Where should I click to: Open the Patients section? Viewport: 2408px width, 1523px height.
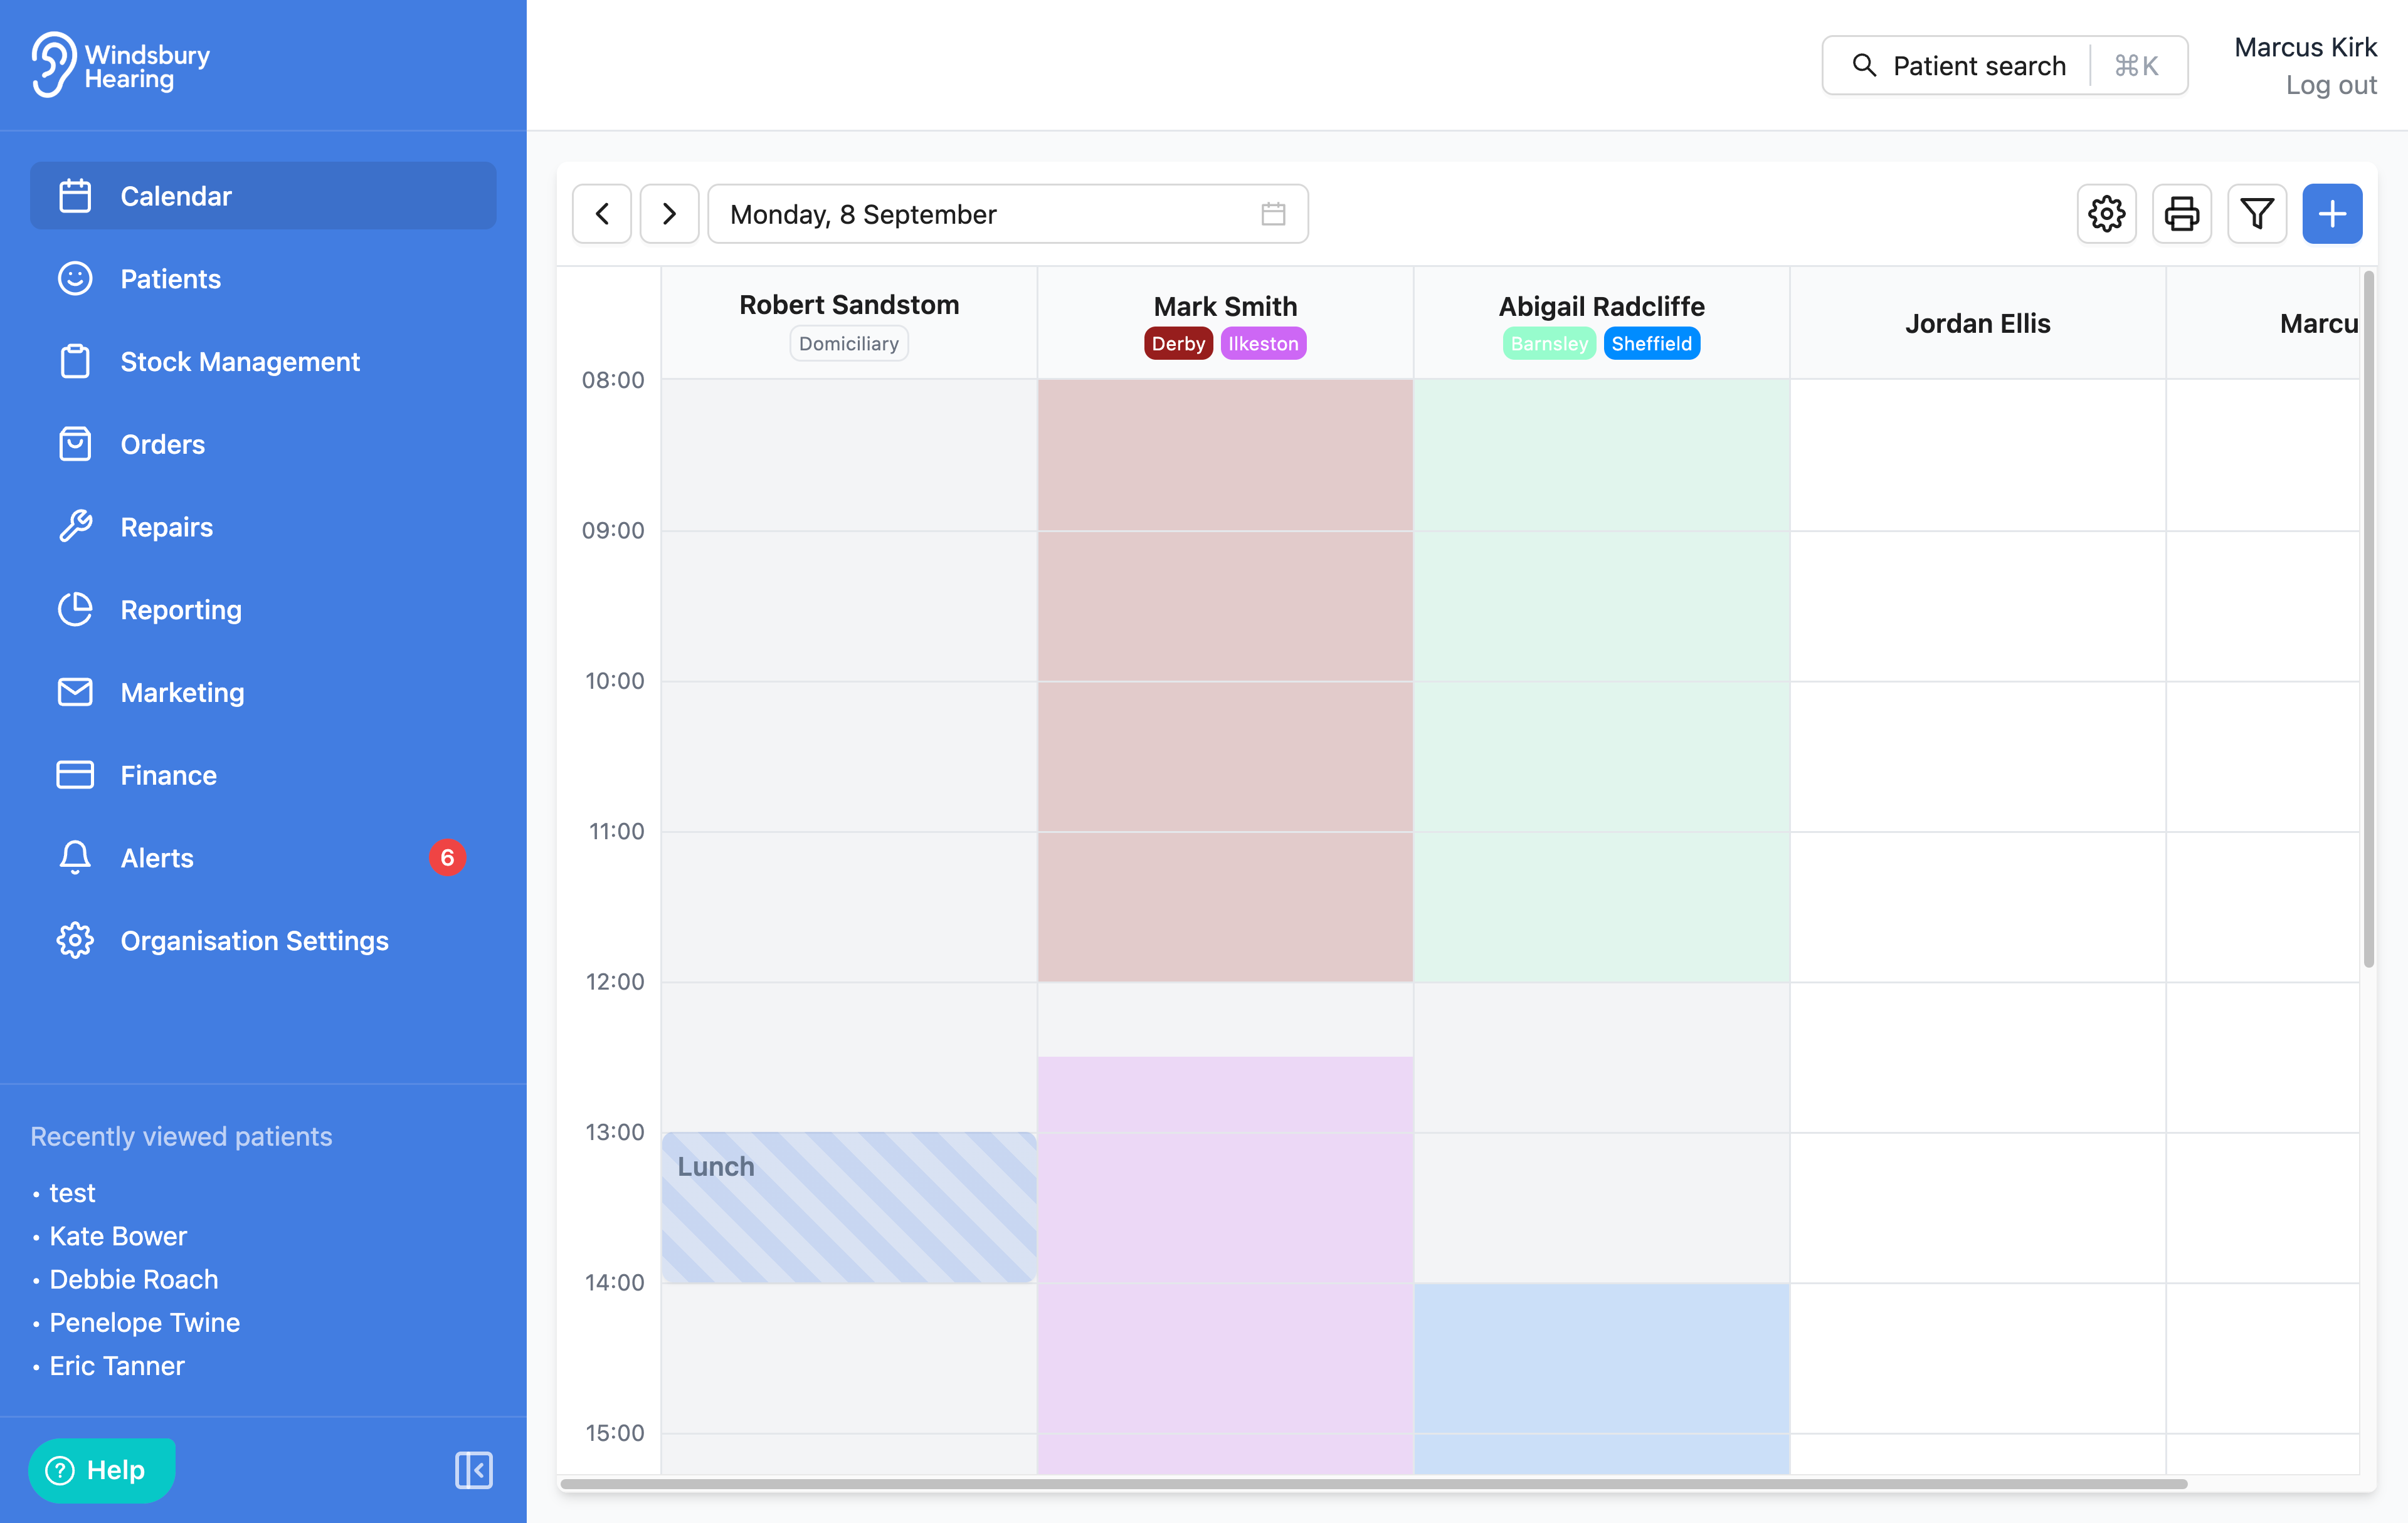[170, 279]
